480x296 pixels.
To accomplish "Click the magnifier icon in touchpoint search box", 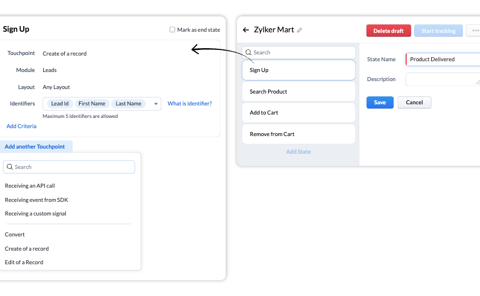I will tap(10, 167).
